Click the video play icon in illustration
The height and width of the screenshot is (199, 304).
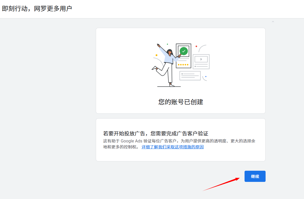click(201, 59)
